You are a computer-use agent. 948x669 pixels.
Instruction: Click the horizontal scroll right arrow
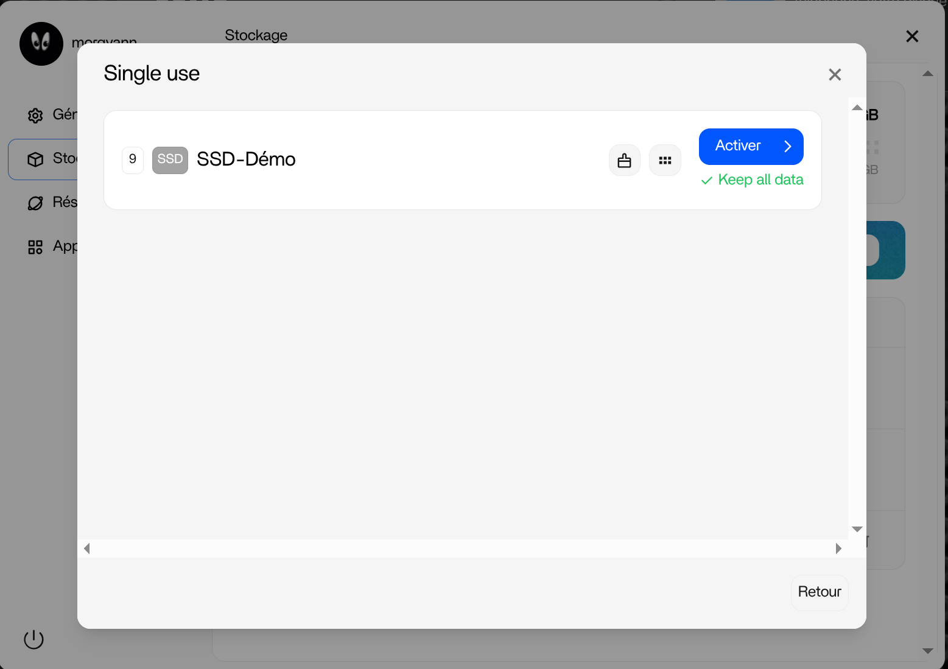pos(838,548)
